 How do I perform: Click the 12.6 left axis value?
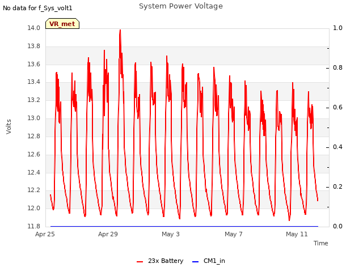34,154
